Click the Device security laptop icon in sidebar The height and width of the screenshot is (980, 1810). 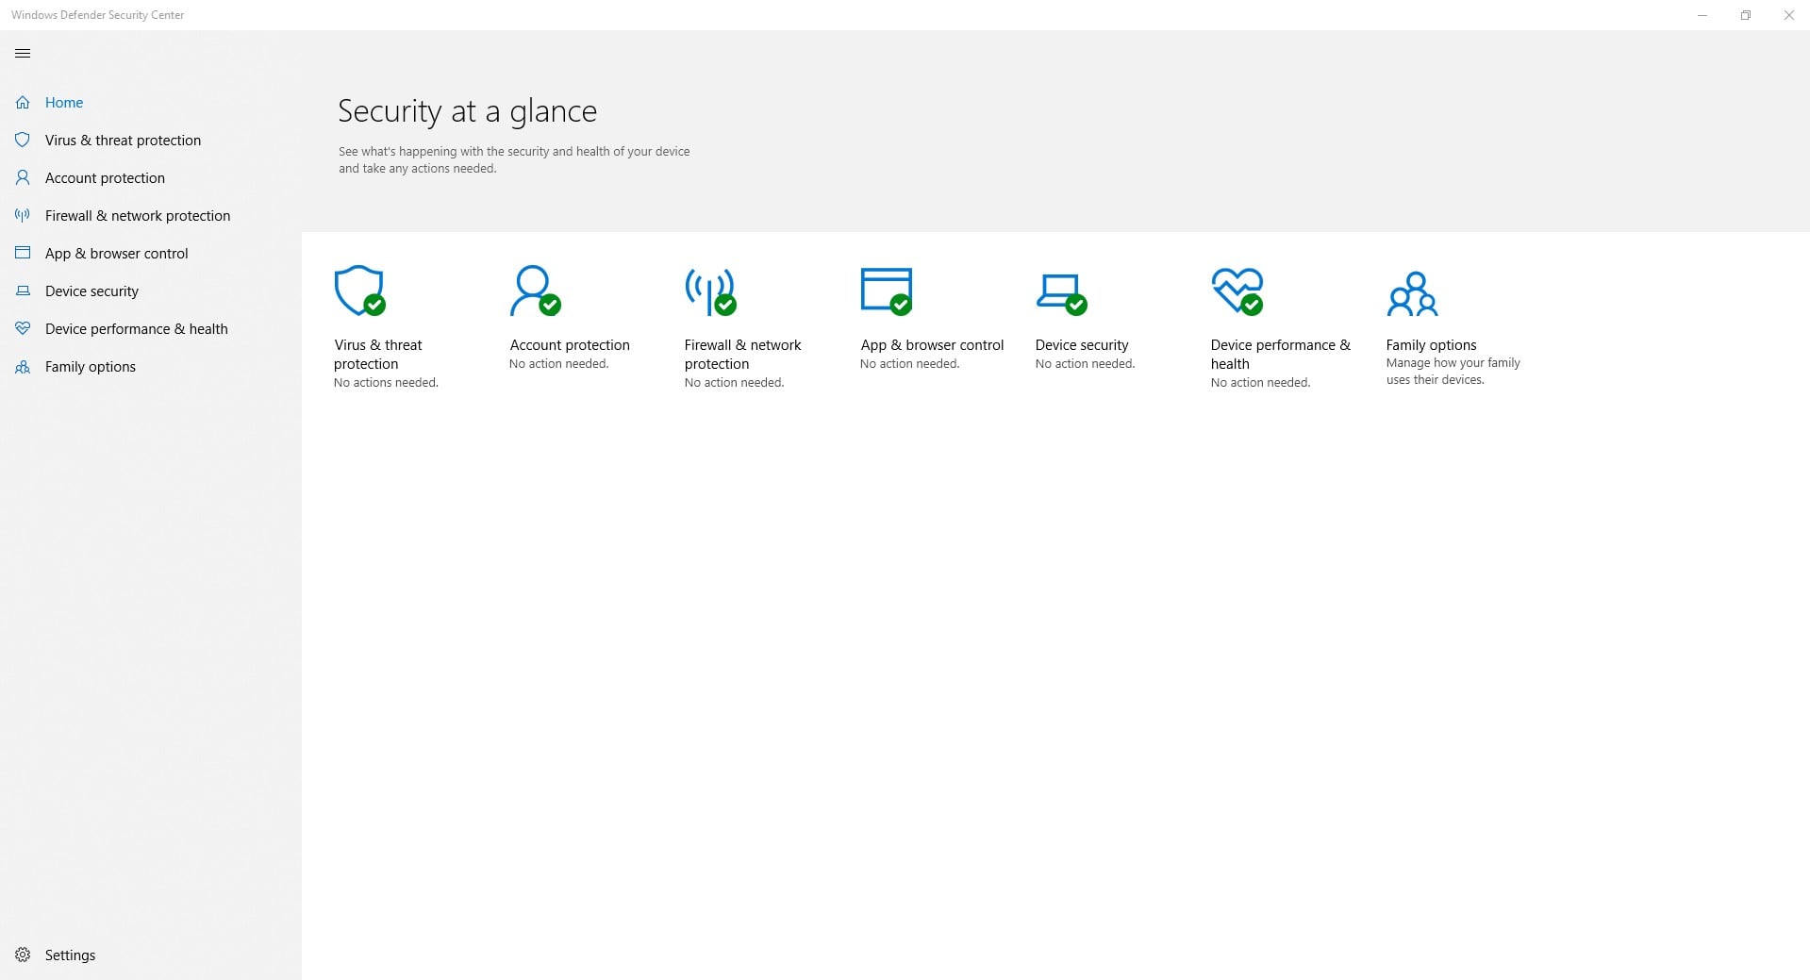pos(23,291)
